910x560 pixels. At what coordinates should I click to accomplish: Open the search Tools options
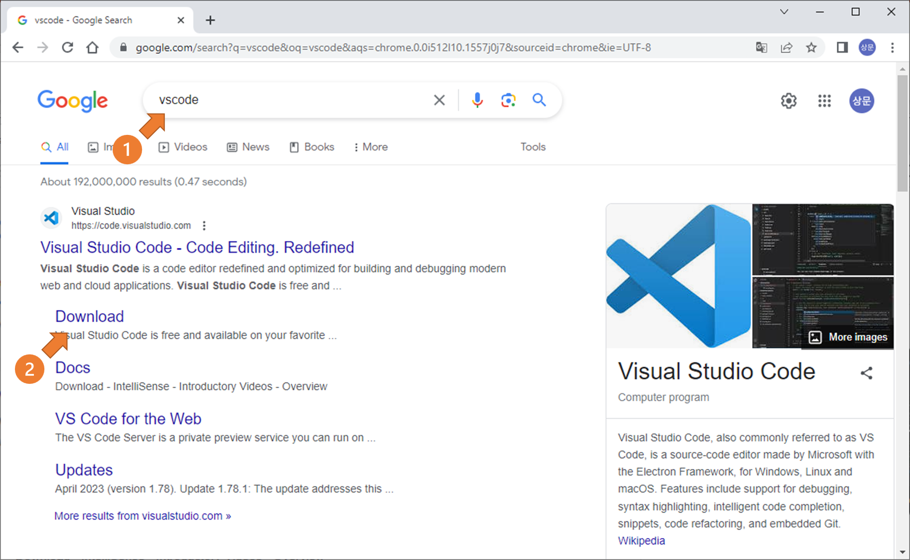(x=533, y=147)
